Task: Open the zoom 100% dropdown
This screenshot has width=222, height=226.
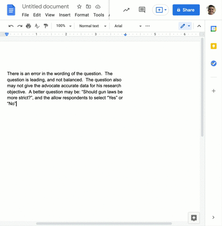Action: pyautogui.click(x=64, y=26)
